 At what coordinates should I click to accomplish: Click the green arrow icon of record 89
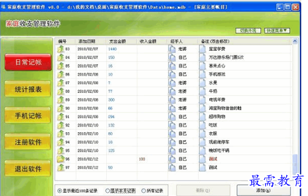click(61, 99)
